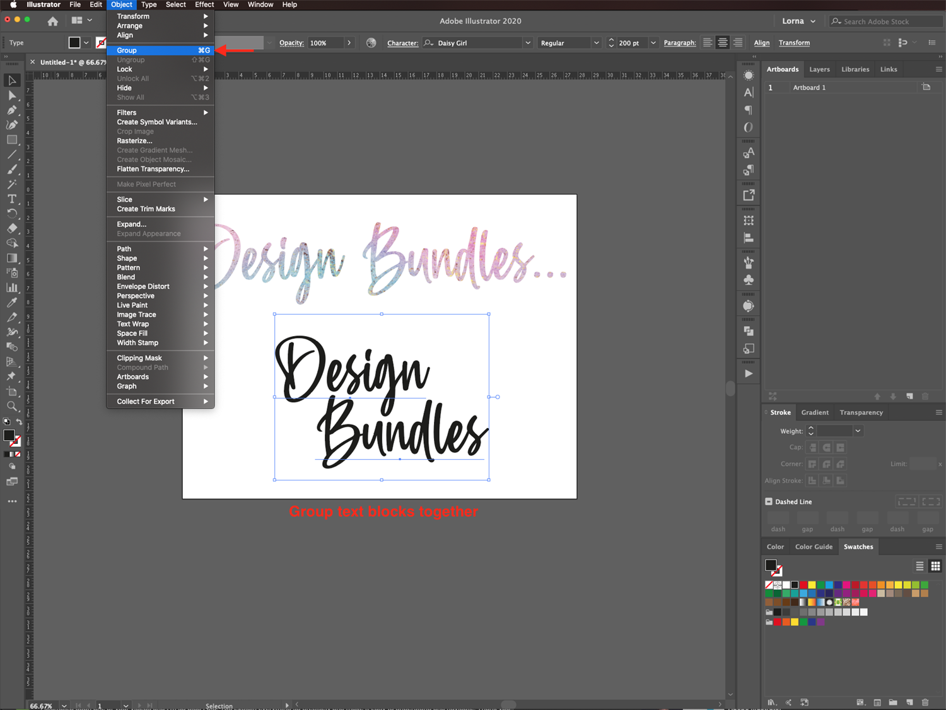The height and width of the screenshot is (710, 946).
Task: Open the Recolor Artwork color wheel icon
Action: [x=371, y=43]
